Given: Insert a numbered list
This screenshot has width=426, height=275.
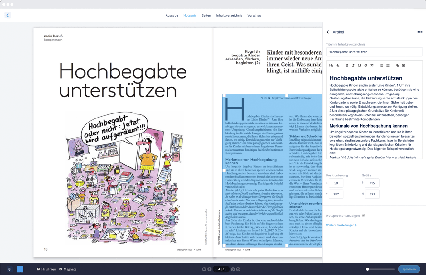Looking at the screenshot, I should tap(381, 65).
